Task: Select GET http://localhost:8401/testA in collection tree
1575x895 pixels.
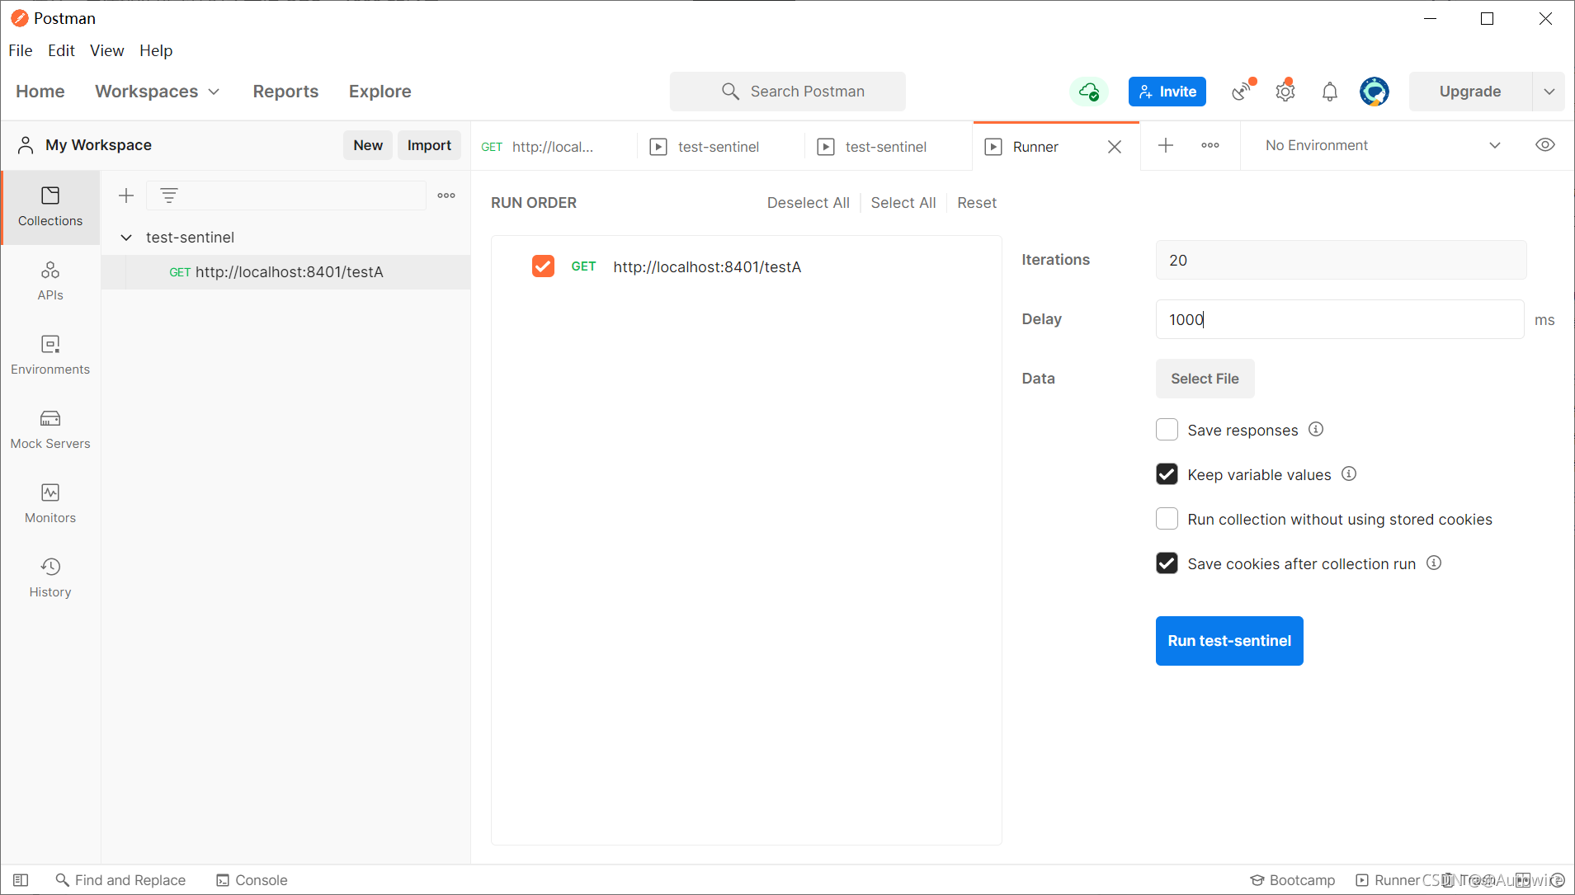Action: point(286,272)
